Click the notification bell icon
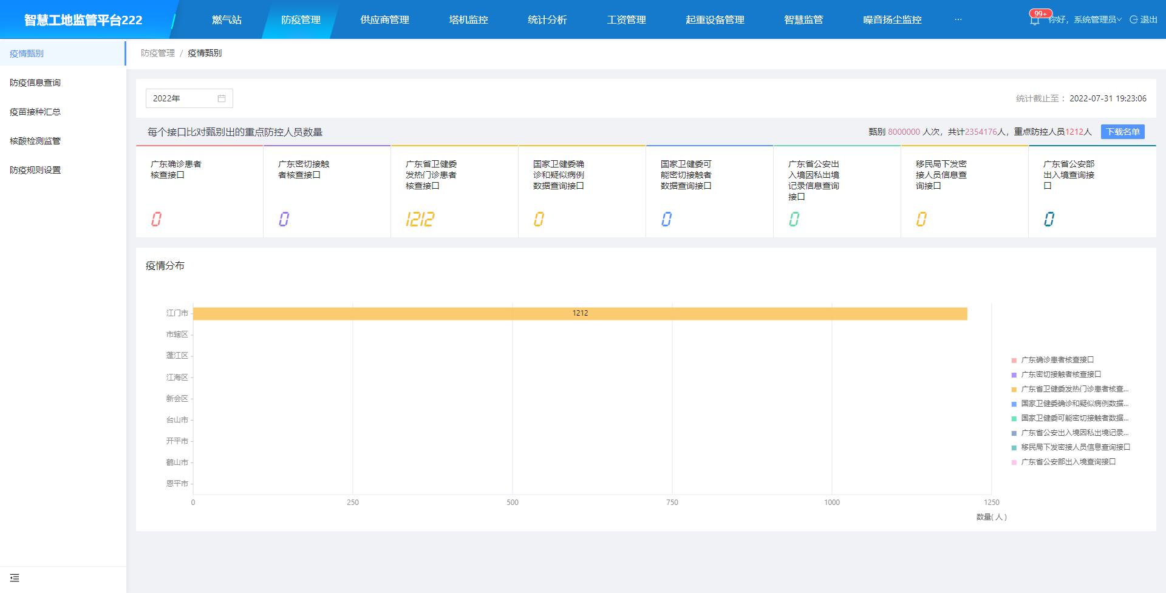This screenshot has width=1166, height=593. tap(1034, 21)
